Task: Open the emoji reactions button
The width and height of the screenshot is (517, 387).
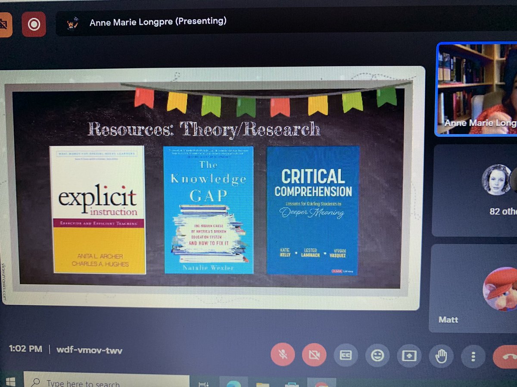Action: tap(377, 356)
